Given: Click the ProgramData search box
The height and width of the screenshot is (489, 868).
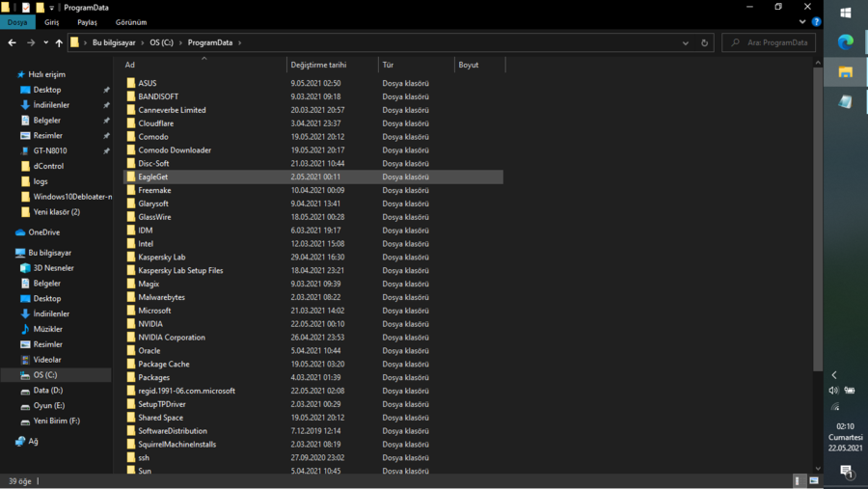Looking at the screenshot, I should click(769, 42).
